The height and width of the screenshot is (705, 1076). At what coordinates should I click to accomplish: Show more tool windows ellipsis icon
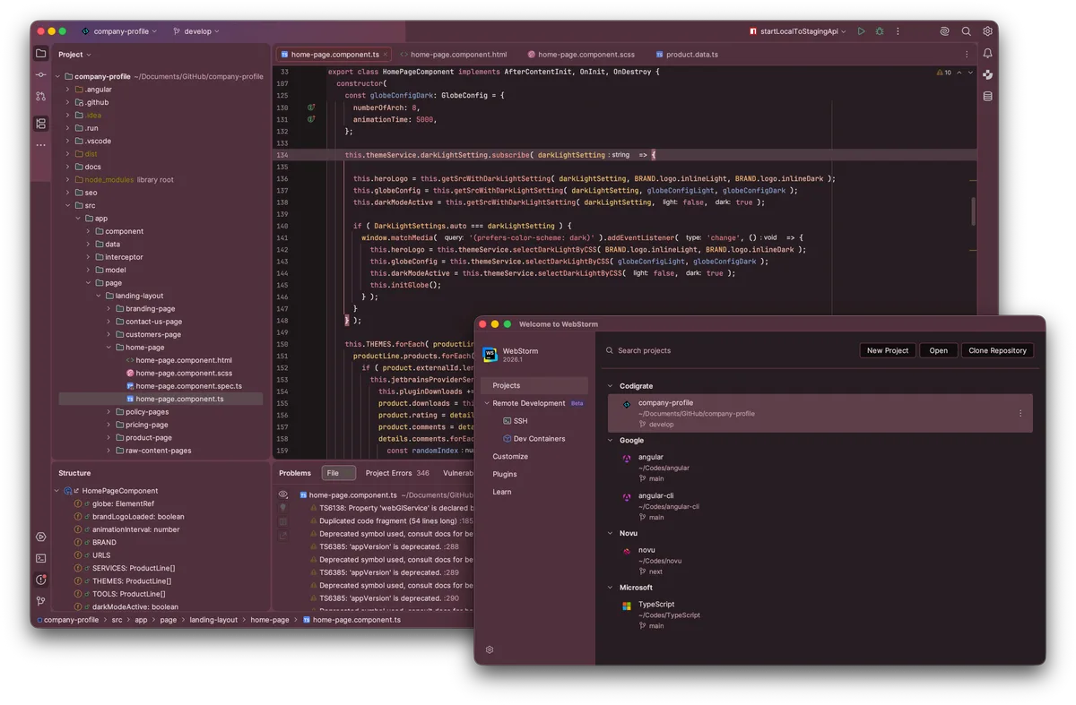tap(40, 144)
